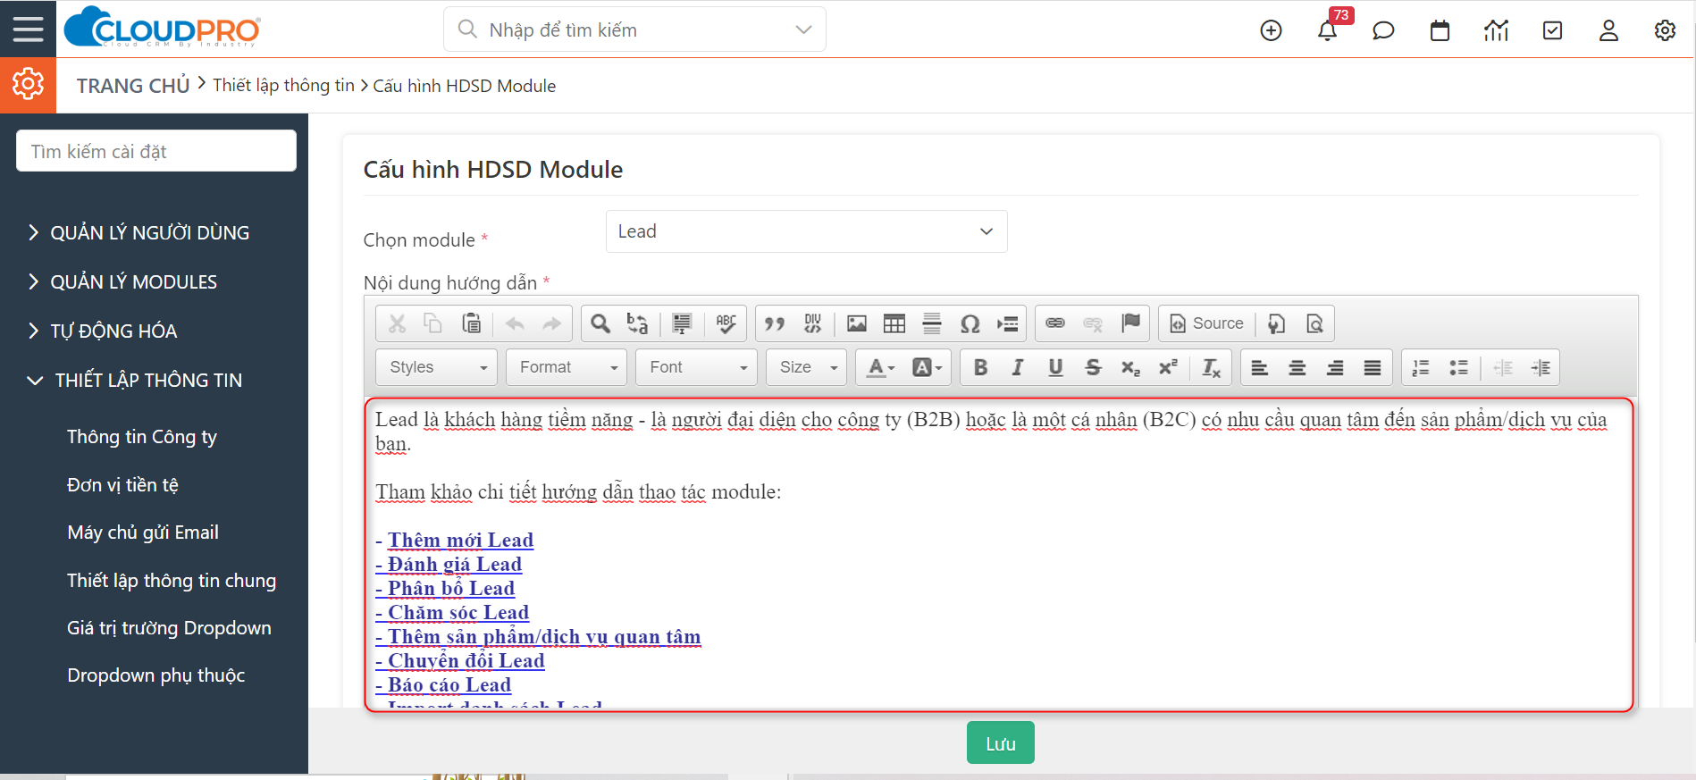Insert a numbered list
Screen dimensions: 1696x780
pyautogui.click(x=1421, y=367)
